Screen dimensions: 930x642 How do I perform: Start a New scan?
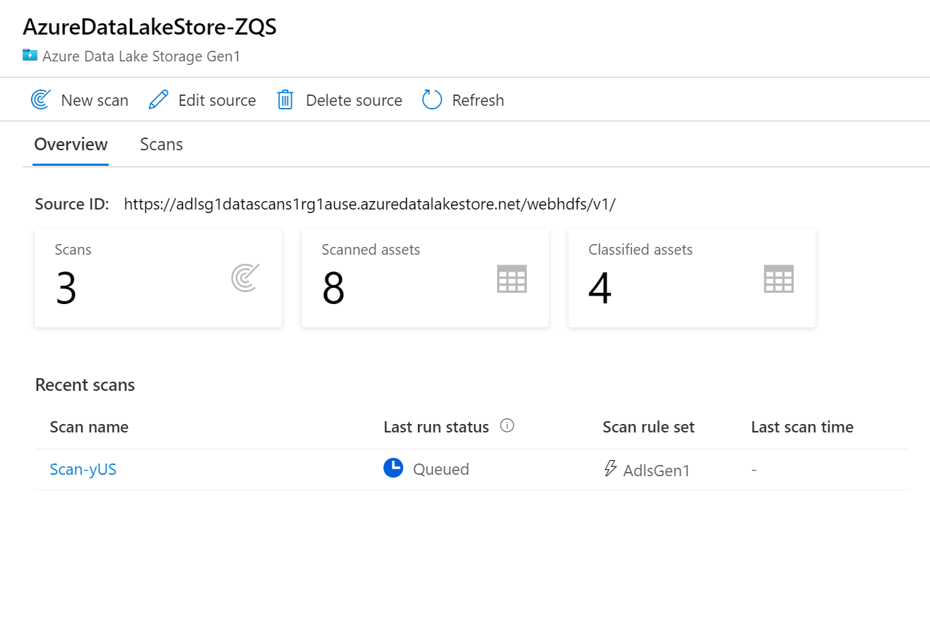[x=80, y=100]
